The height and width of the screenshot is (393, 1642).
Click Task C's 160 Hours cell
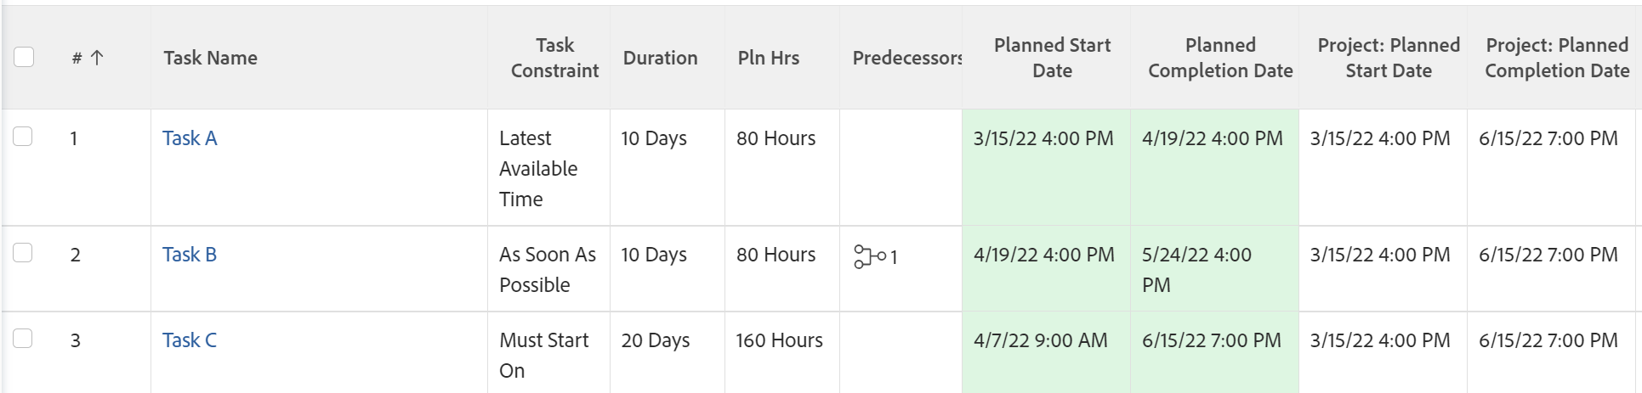tap(779, 340)
